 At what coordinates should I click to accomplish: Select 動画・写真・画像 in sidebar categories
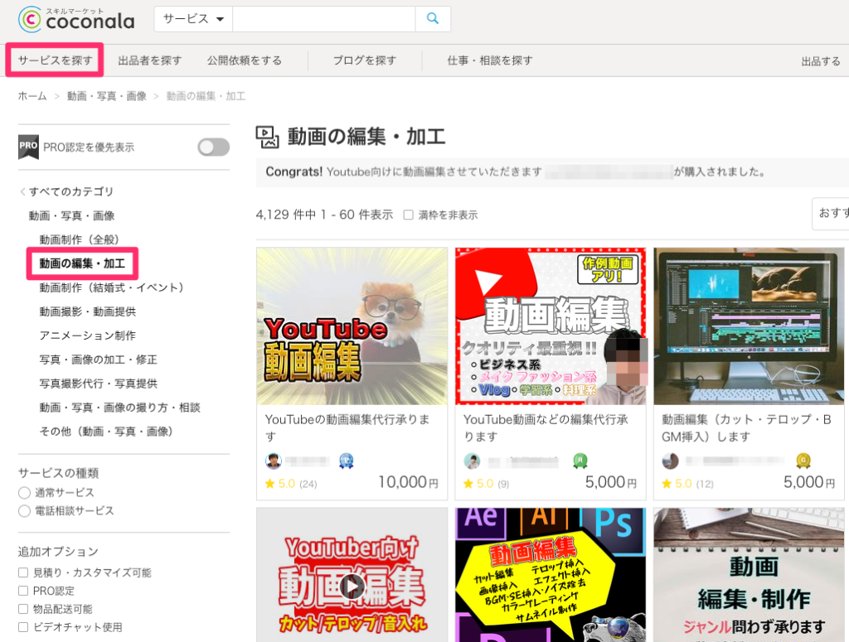pyautogui.click(x=71, y=216)
